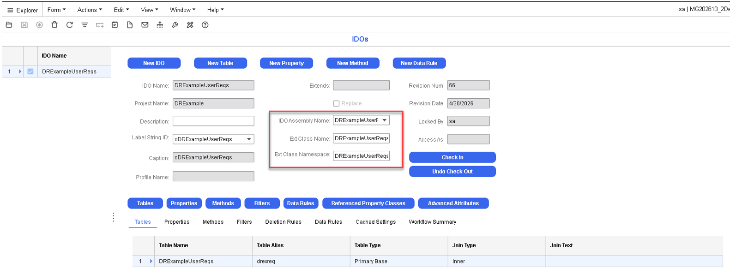Click the blue Filters button
730x274 pixels.
[262, 203]
